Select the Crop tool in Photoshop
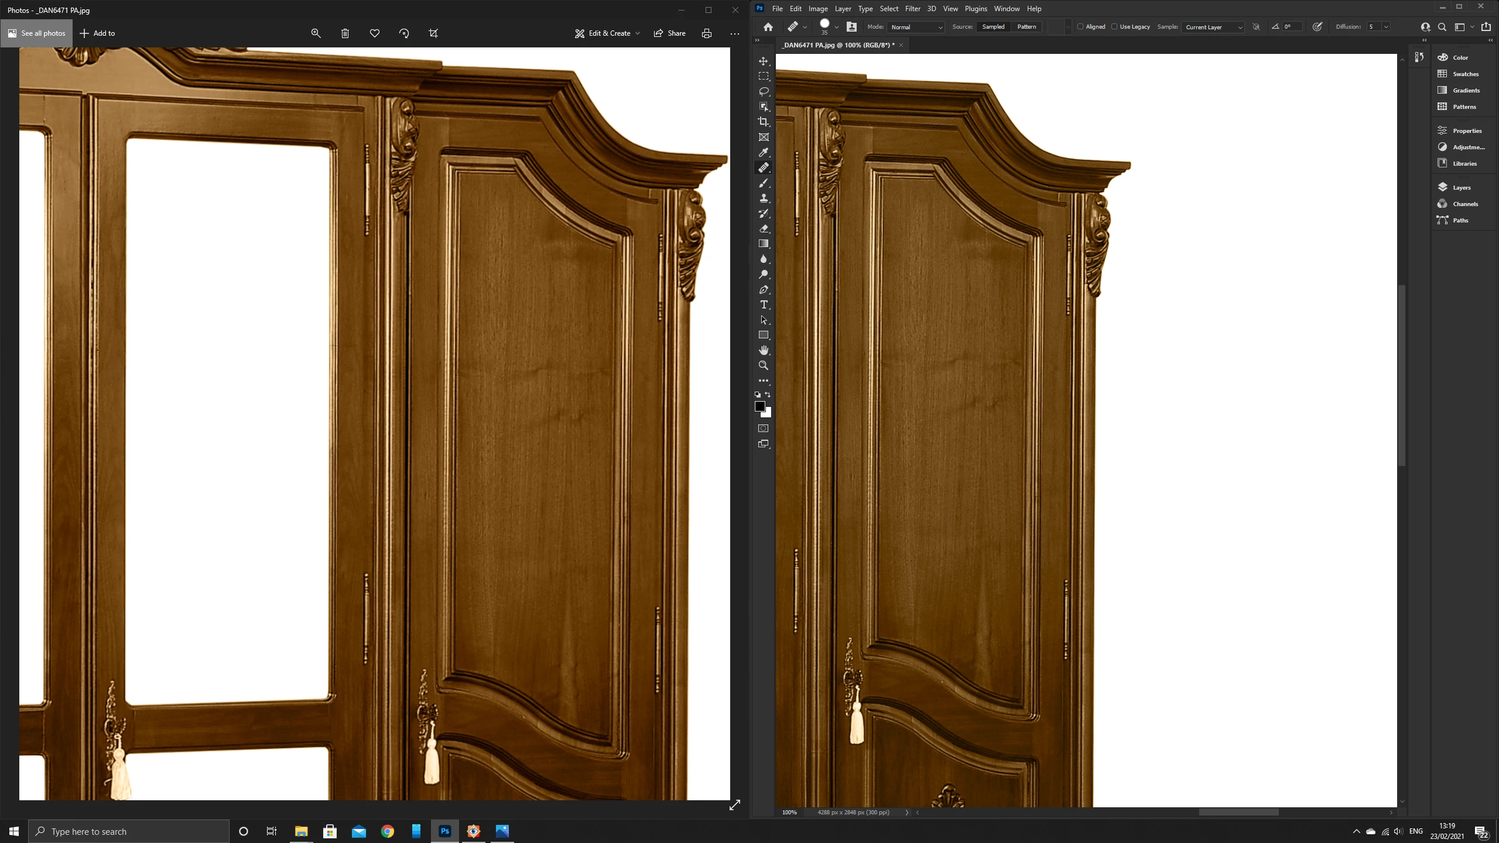This screenshot has width=1499, height=843. [764, 122]
